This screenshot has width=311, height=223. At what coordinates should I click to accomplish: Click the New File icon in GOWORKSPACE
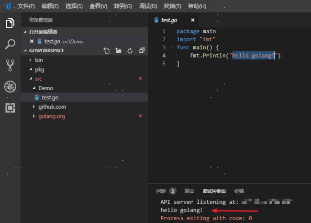pyautogui.click(x=106, y=51)
